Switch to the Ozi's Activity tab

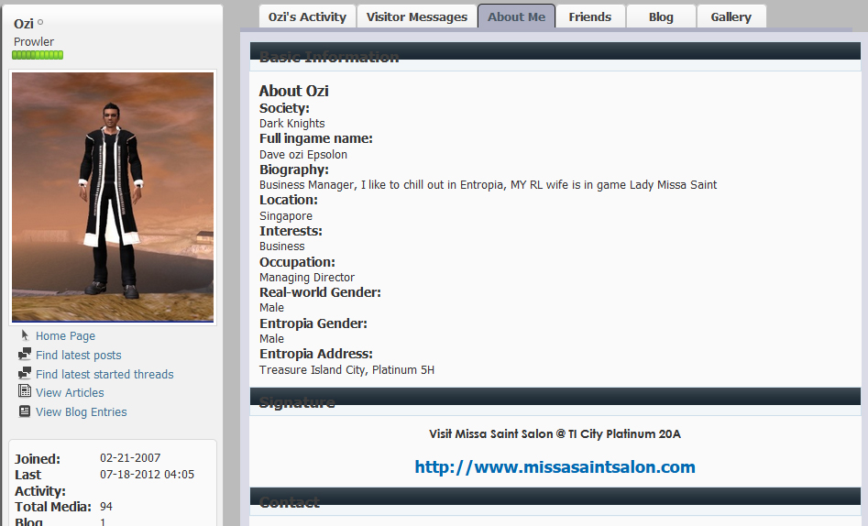(x=307, y=16)
